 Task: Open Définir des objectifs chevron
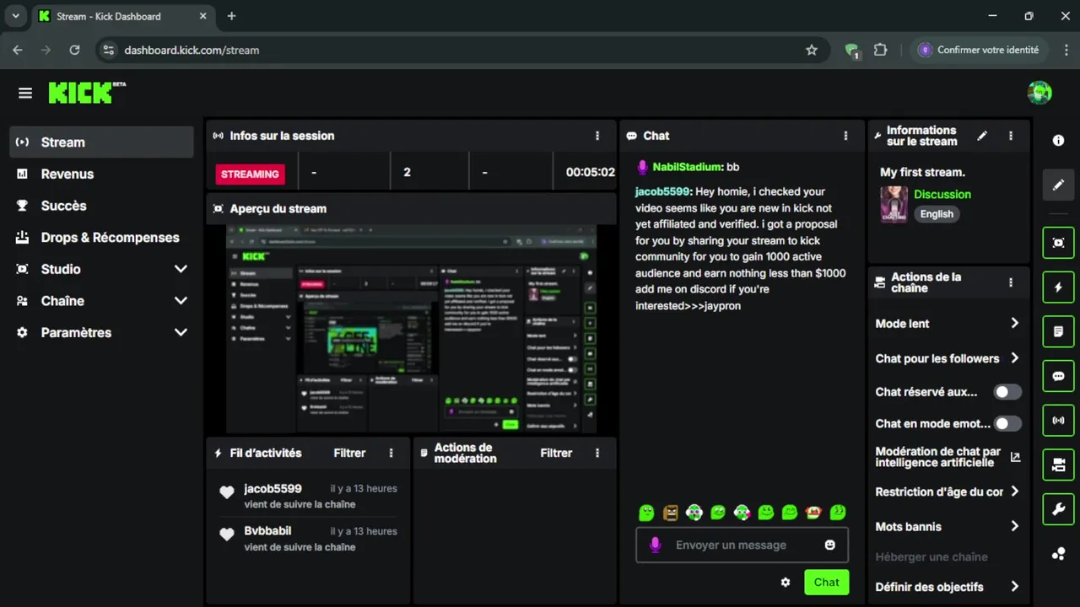click(1014, 586)
